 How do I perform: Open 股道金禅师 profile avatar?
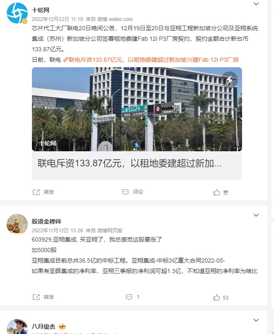click(x=17, y=224)
